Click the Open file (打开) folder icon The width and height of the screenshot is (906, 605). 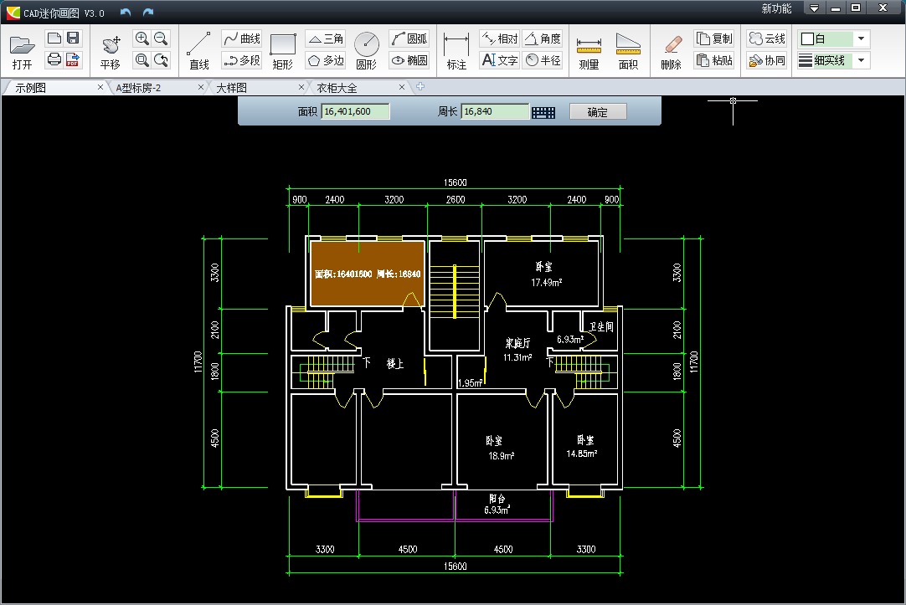(x=22, y=50)
